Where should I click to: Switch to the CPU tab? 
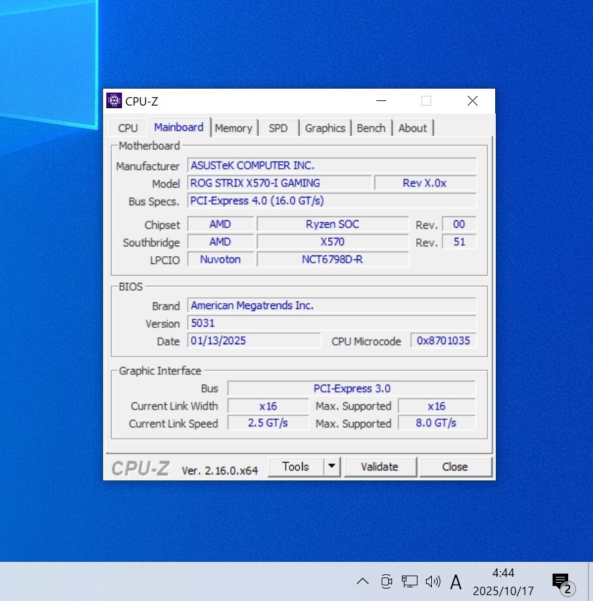128,128
